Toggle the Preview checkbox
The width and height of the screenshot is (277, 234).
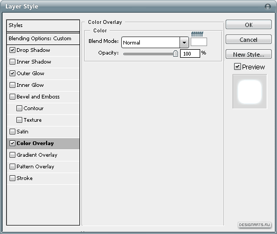[237, 67]
